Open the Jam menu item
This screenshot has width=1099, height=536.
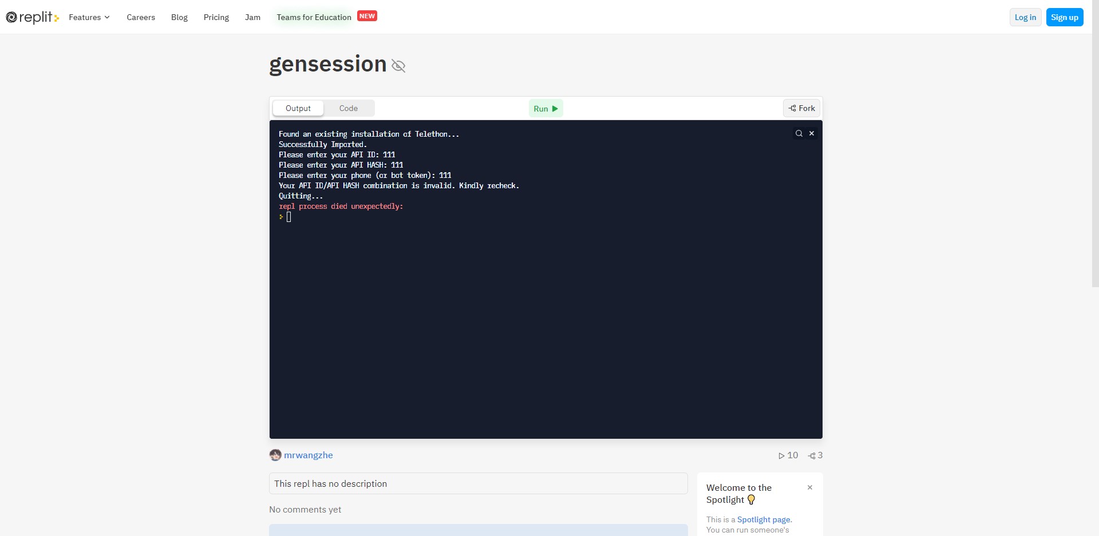tap(252, 17)
